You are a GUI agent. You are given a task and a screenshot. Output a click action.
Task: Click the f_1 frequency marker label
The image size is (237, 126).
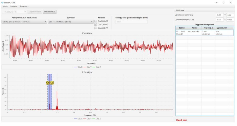47,83
